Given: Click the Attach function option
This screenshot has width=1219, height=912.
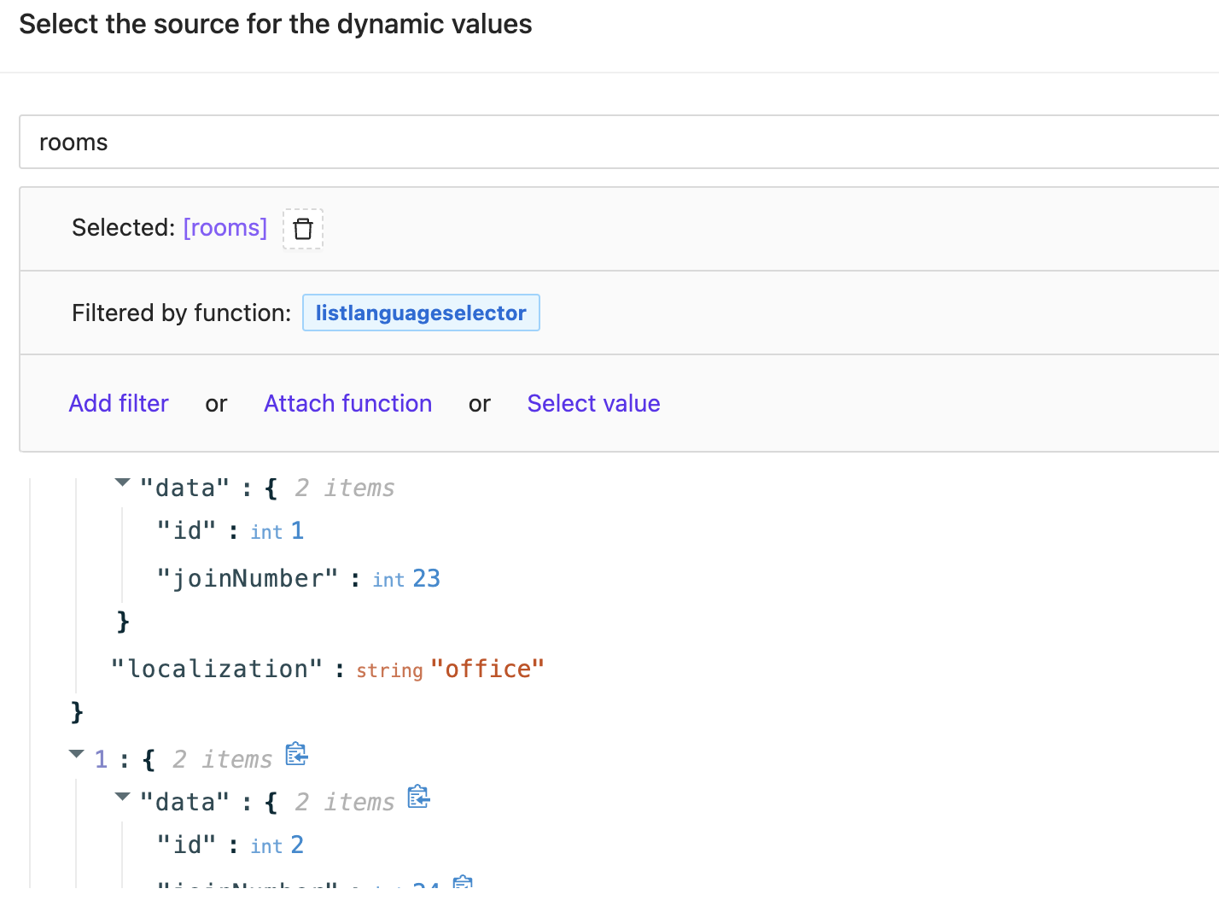Looking at the screenshot, I should (347, 403).
